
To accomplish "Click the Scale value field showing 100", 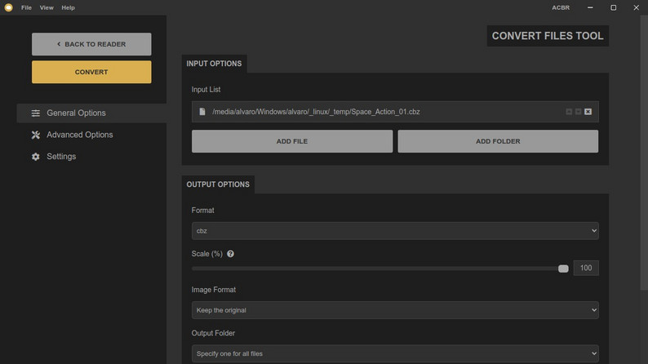I will pyautogui.click(x=586, y=268).
